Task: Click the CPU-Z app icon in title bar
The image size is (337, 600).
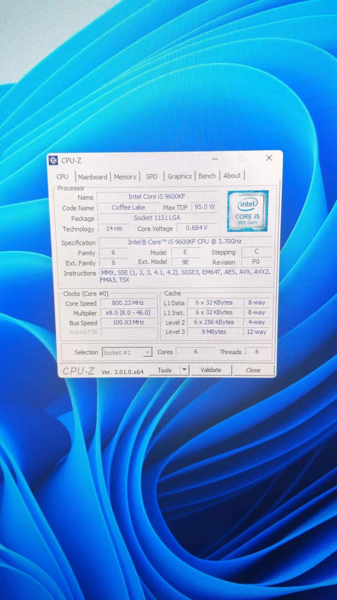Action: [x=53, y=161]
